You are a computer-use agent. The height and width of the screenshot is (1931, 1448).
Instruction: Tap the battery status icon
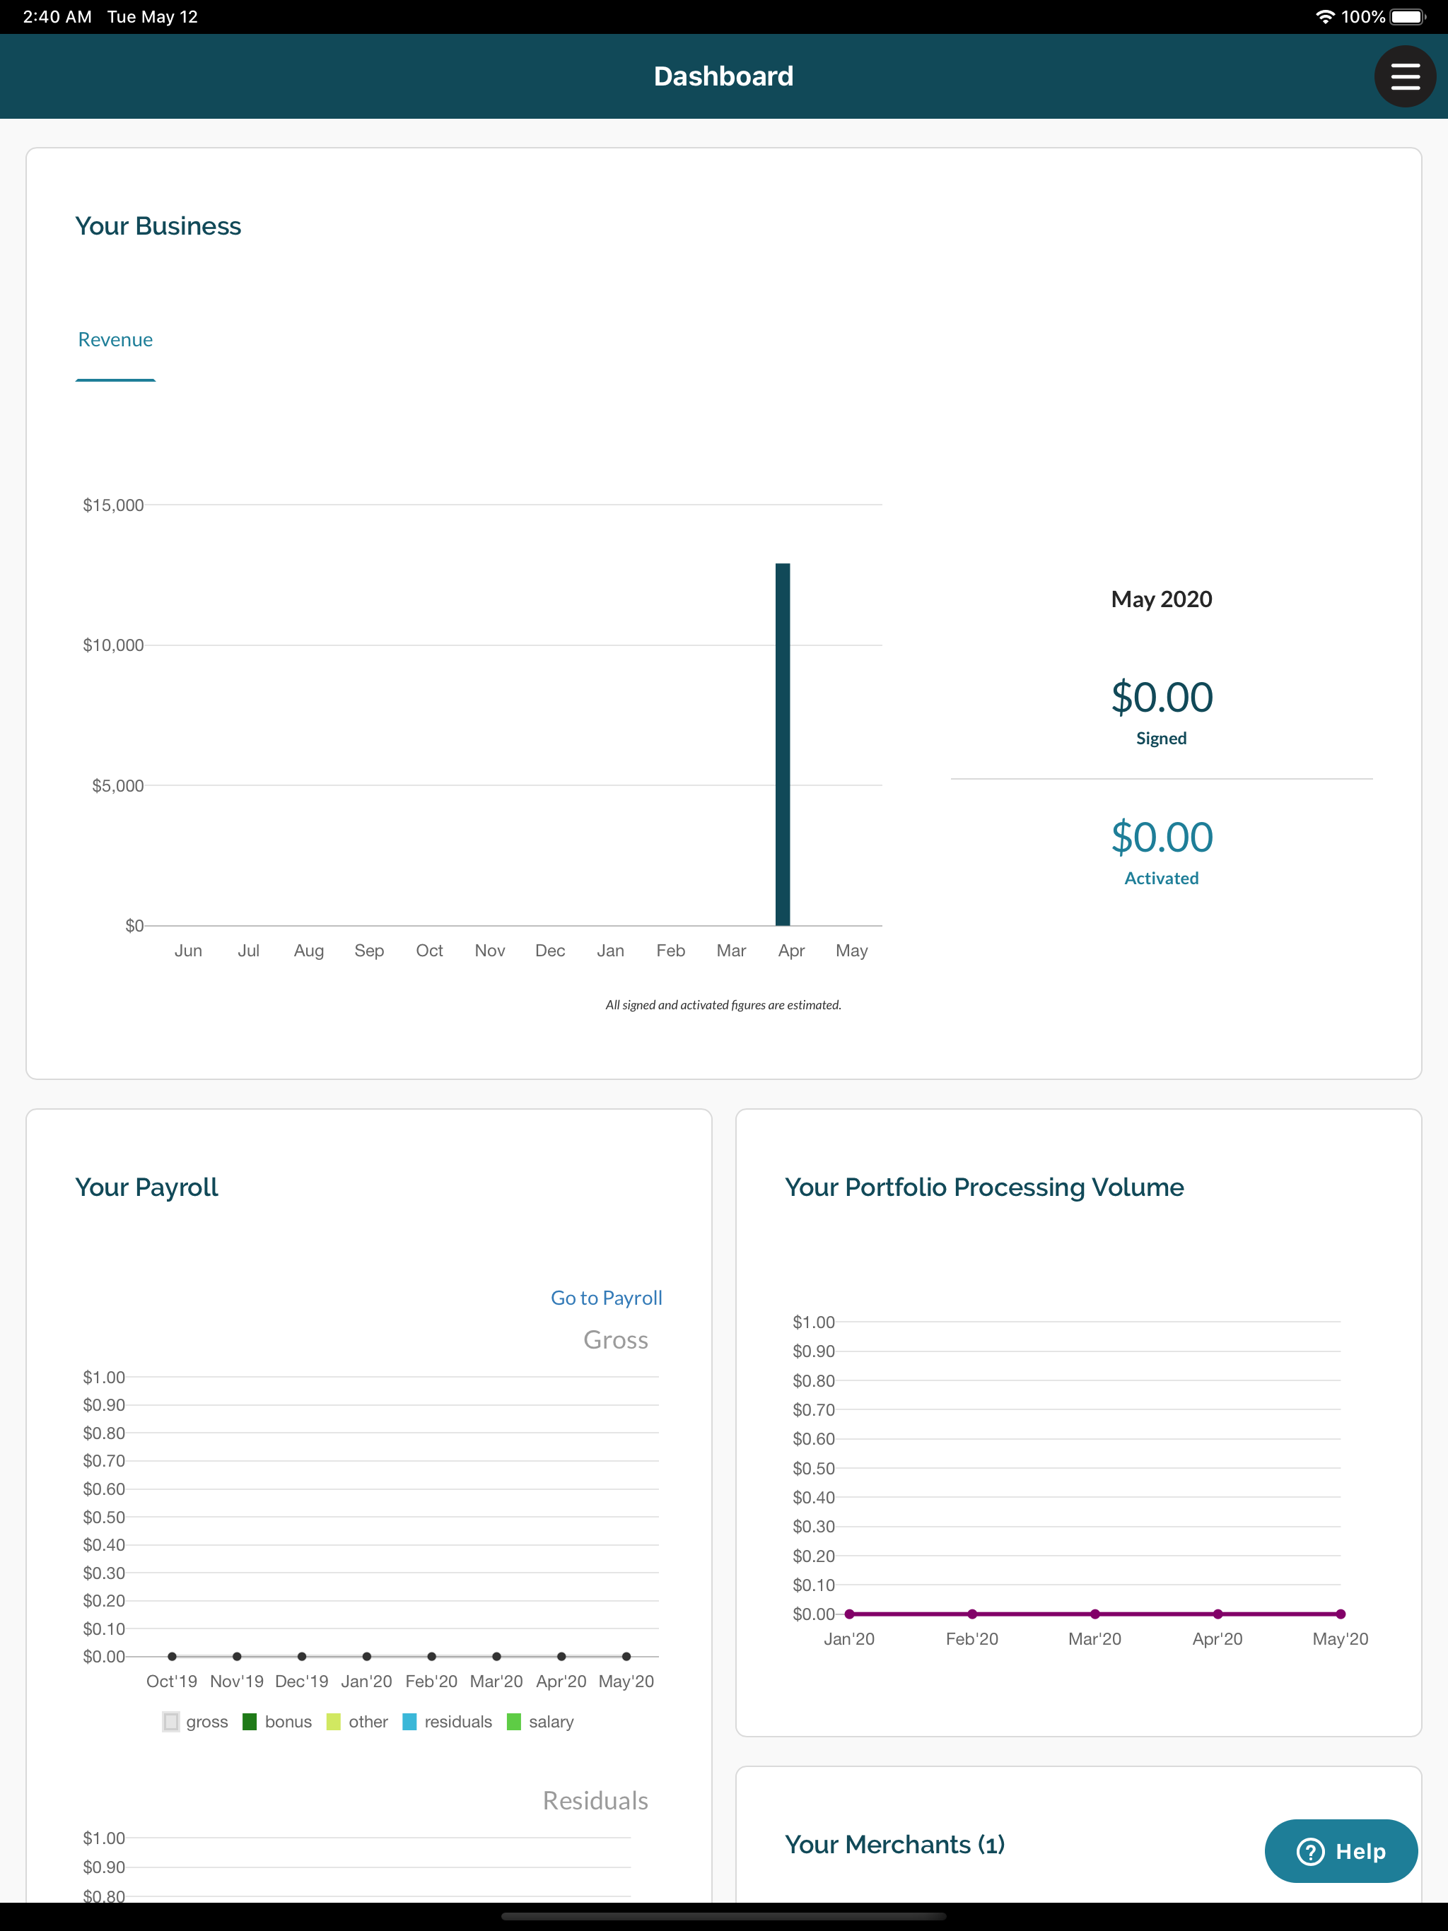pyautogui.click(x=1408, y=16)
